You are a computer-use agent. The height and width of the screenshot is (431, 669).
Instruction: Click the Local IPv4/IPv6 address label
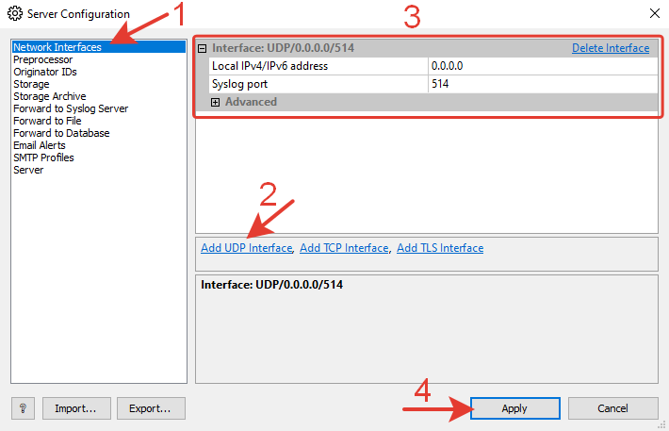270,66
